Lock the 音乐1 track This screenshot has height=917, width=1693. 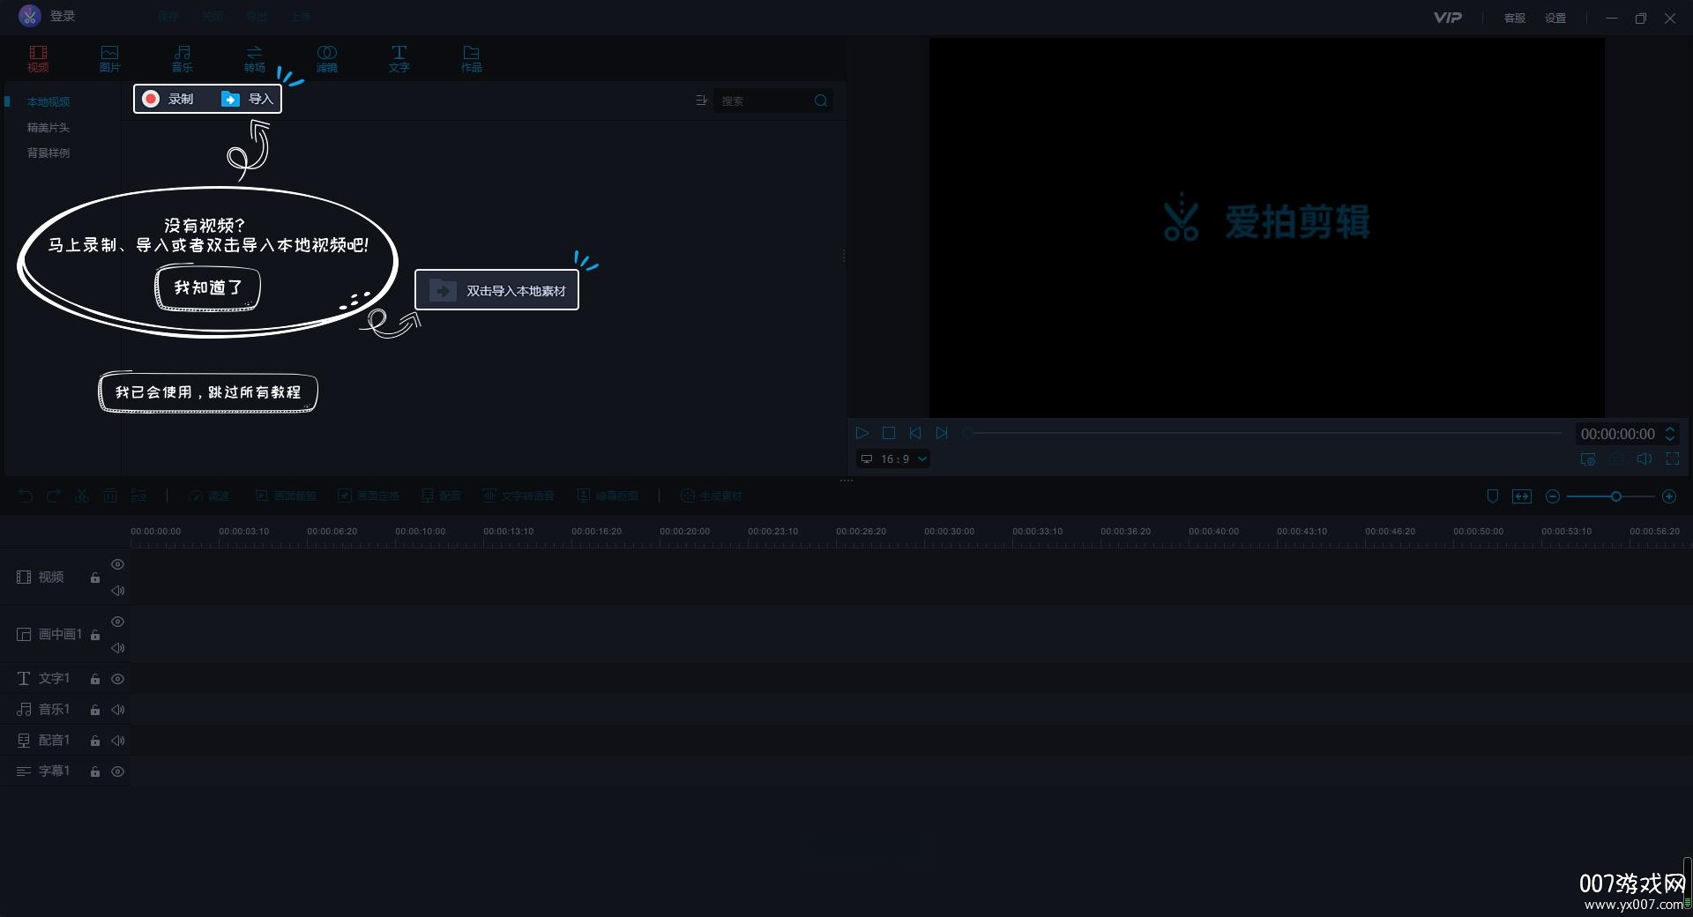pos(95,710)
